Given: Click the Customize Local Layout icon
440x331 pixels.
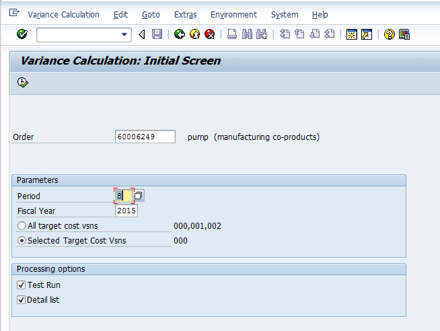Looking at the screenshot, I should 404,34.
